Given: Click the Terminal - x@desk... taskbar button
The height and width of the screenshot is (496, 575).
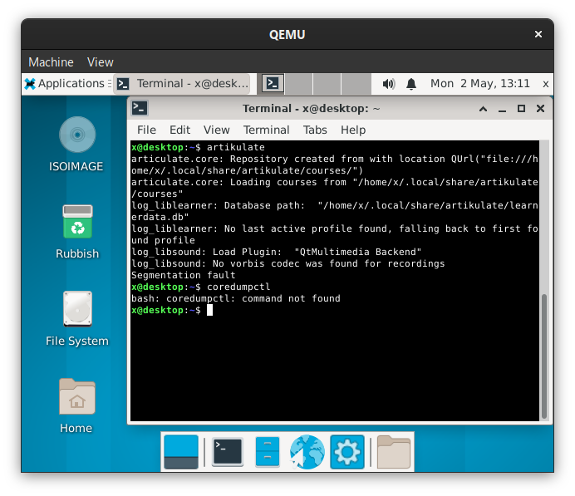Looking at the screenshot, I should click(182, 84).
